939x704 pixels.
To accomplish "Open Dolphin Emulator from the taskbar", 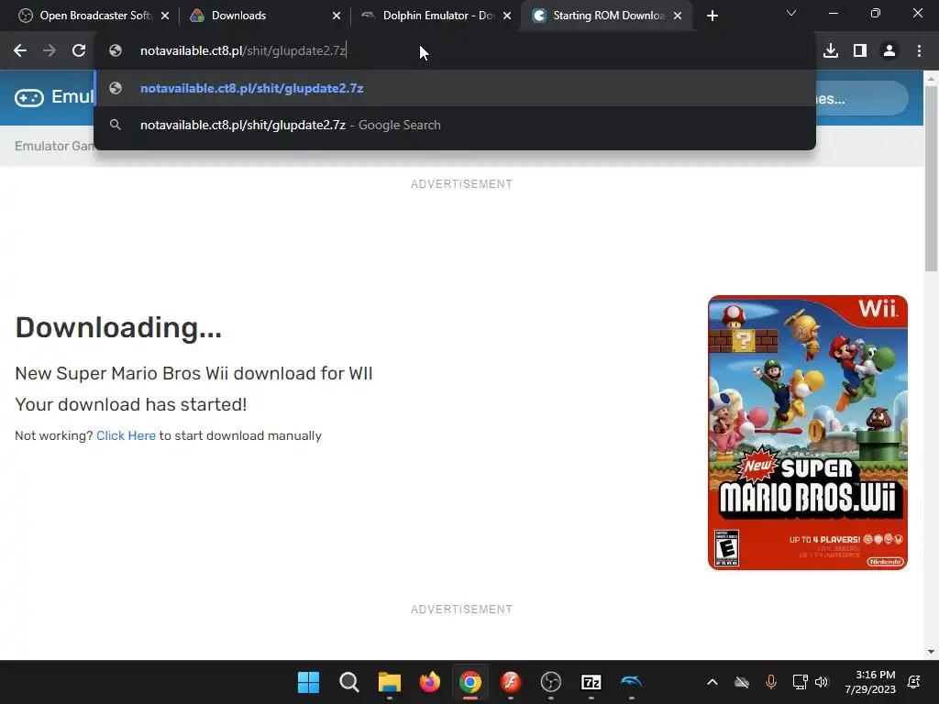I will (632, 682).
